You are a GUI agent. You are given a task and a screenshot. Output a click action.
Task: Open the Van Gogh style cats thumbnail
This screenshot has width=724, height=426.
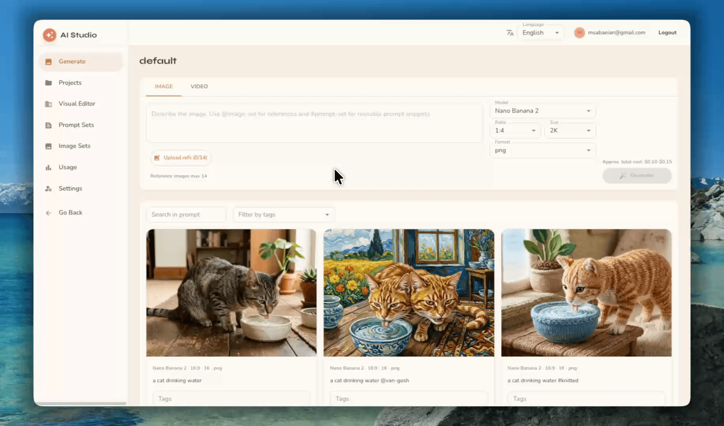click(409, 293)
